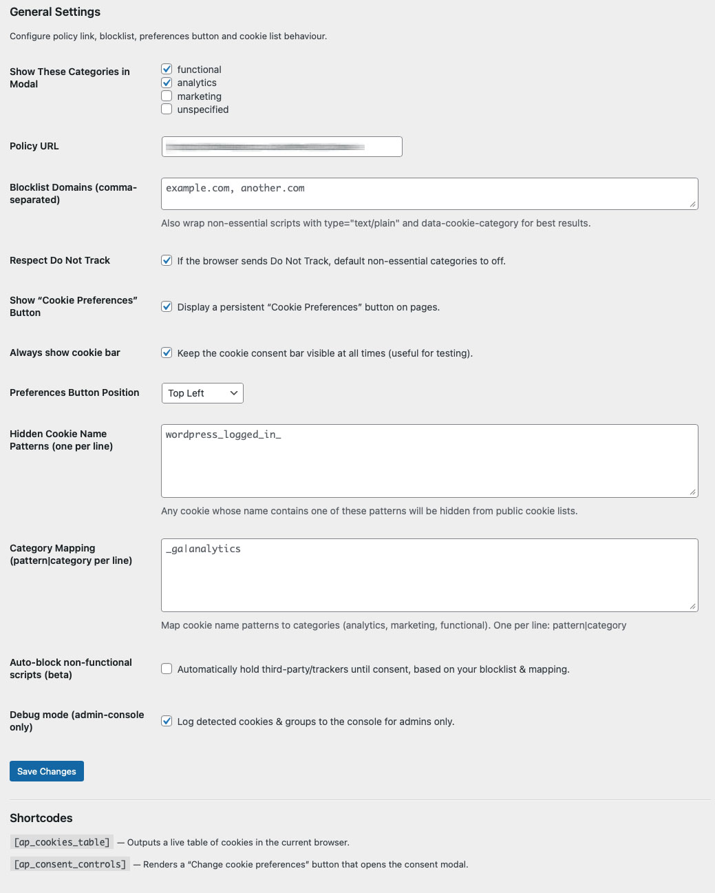Toggle off Respect Do Not Track
Screen dimensions: 715x893
click(x=167, y=260)
